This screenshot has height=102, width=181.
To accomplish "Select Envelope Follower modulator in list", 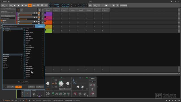I will [x=34, y=48].
